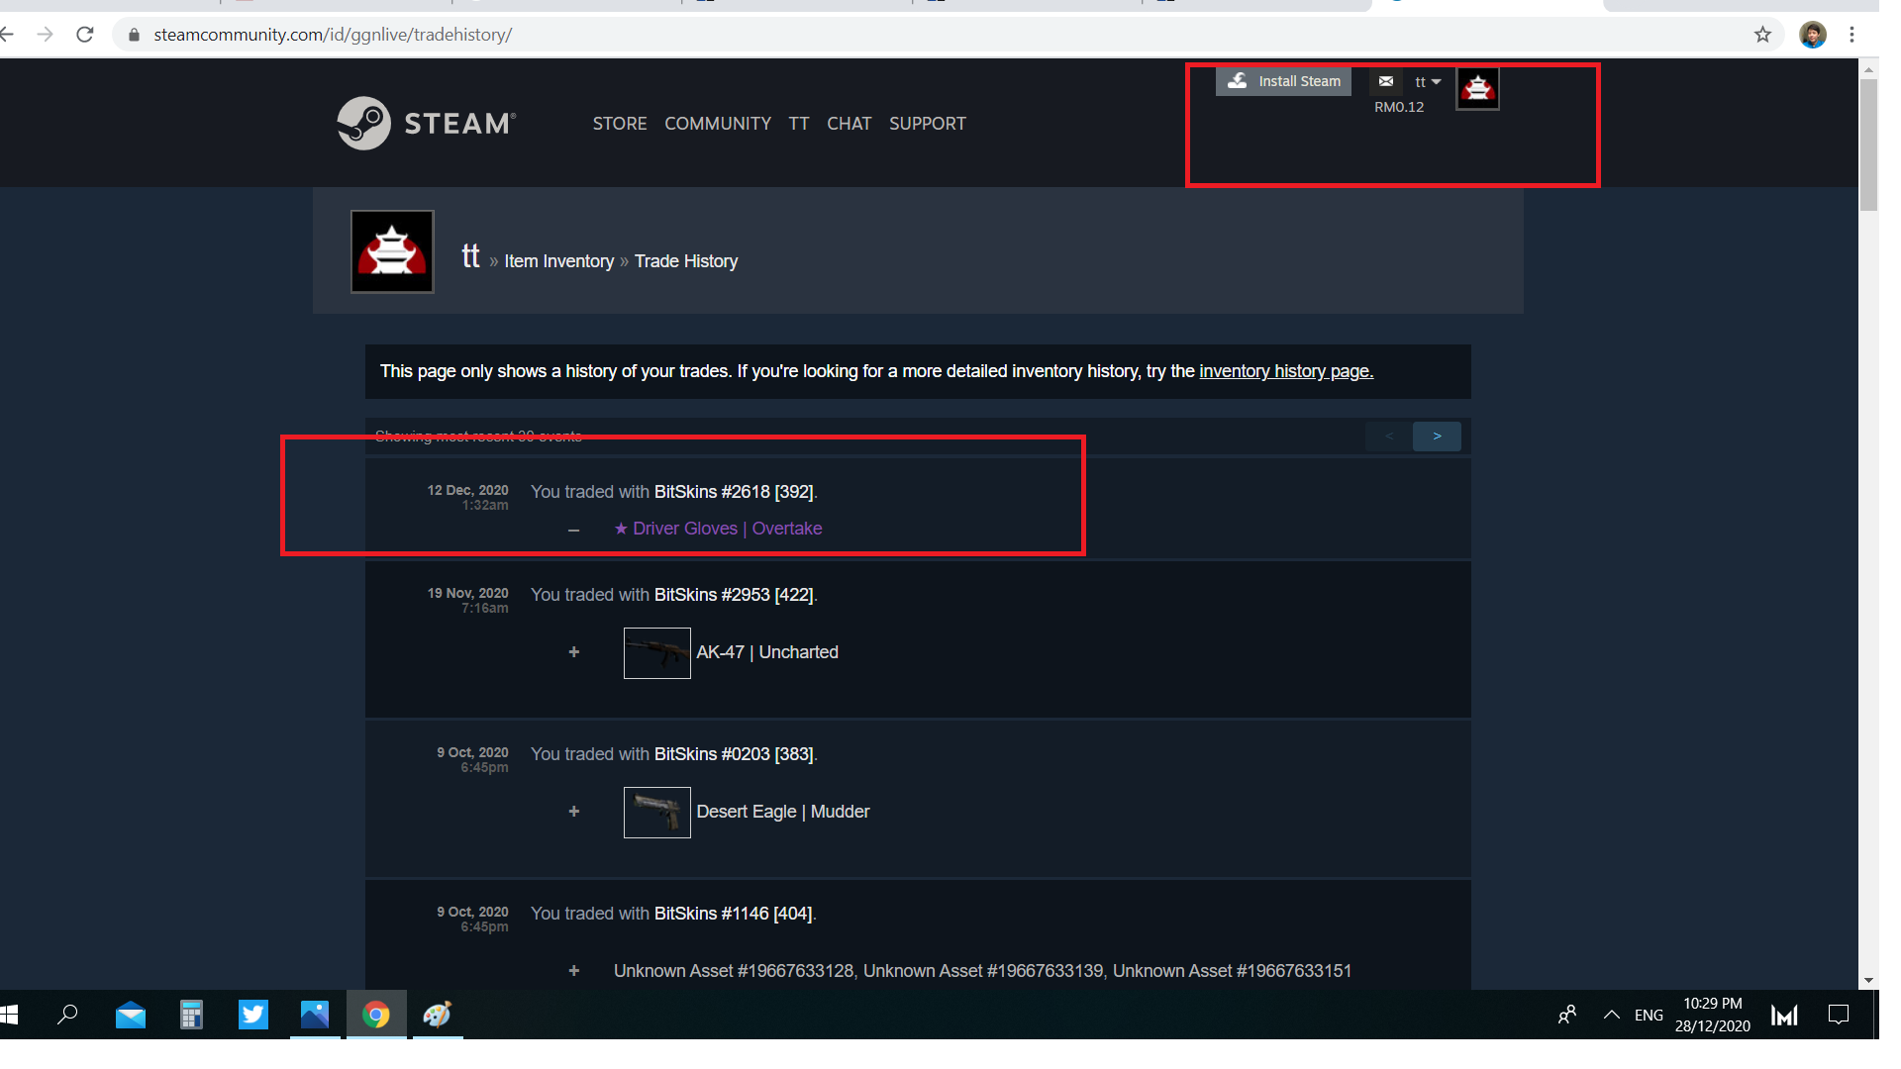Click the AK-47 | Uncharted item name

pos(767,652)
